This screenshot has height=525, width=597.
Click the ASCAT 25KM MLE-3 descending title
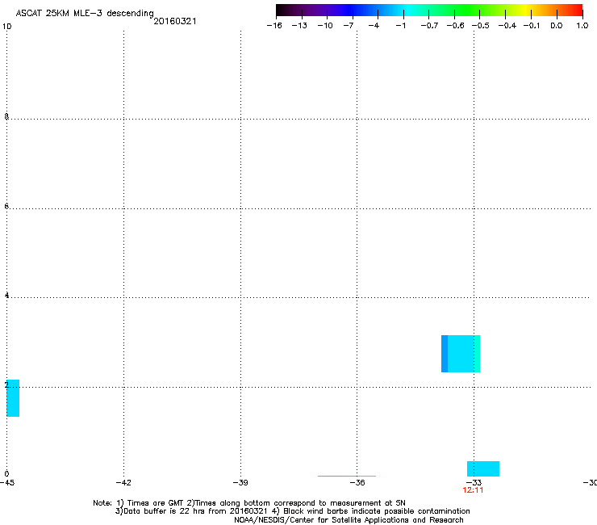pyautogui.click(x=85, y=14)
